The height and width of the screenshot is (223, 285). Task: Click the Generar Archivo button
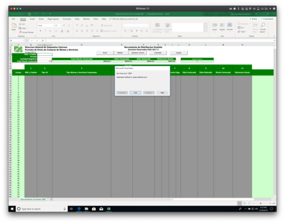[x=138, y=53]
